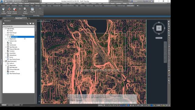The height and width of the screenshot is (110, 195).
Task: Click the Edit Location globe icon
Action: coord(4,9)
